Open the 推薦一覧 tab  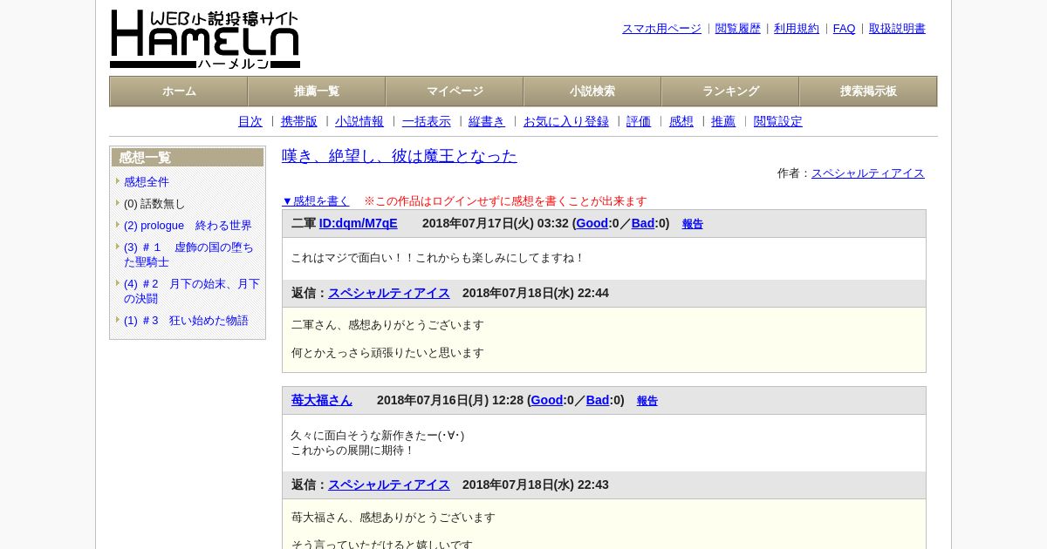[317, 91]
